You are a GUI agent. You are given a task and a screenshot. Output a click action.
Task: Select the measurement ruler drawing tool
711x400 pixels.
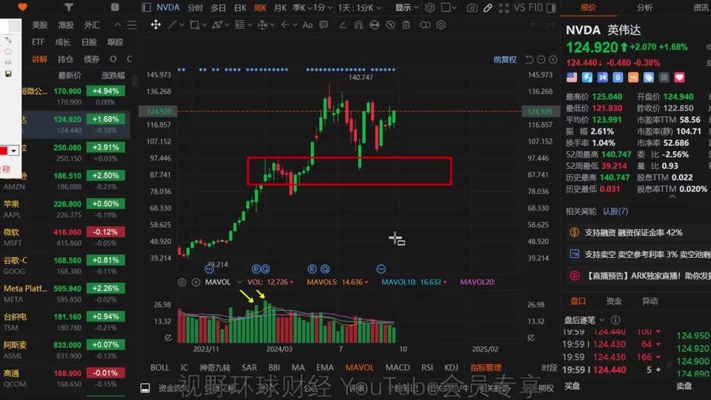point(262,24)
